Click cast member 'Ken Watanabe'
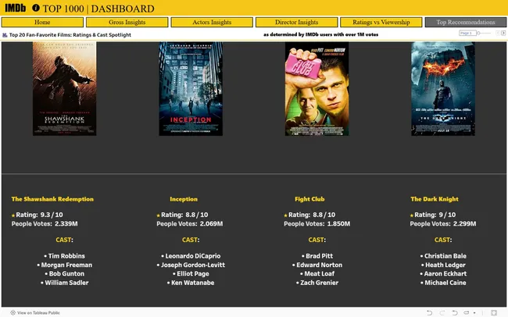Viewport: 508px width, 317px height. coord(192,283)
